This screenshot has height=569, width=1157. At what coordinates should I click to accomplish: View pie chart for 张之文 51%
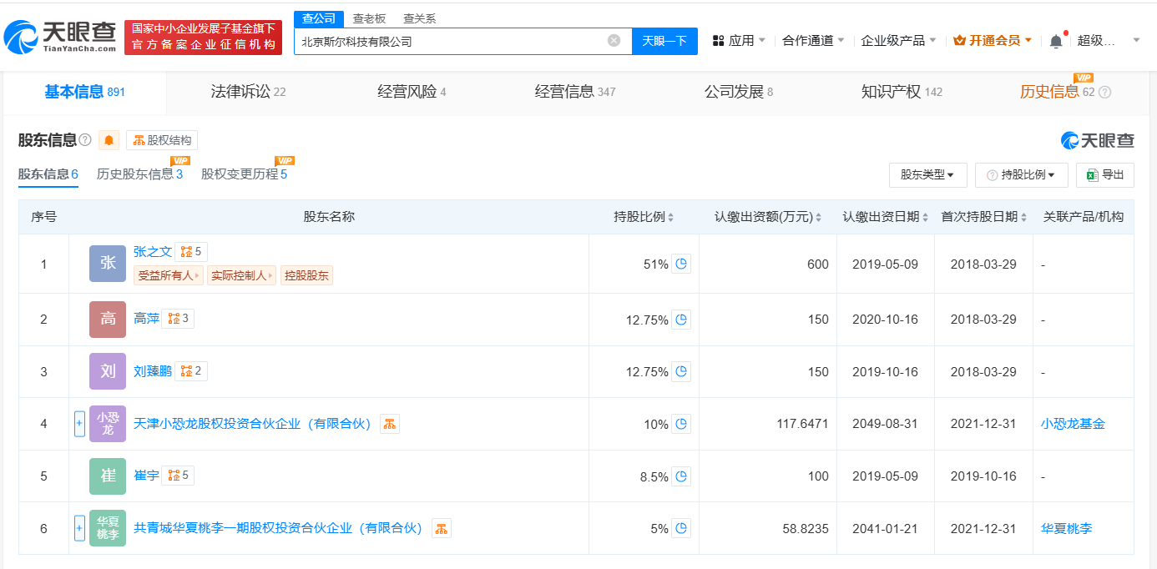click(x=681, y=264)
